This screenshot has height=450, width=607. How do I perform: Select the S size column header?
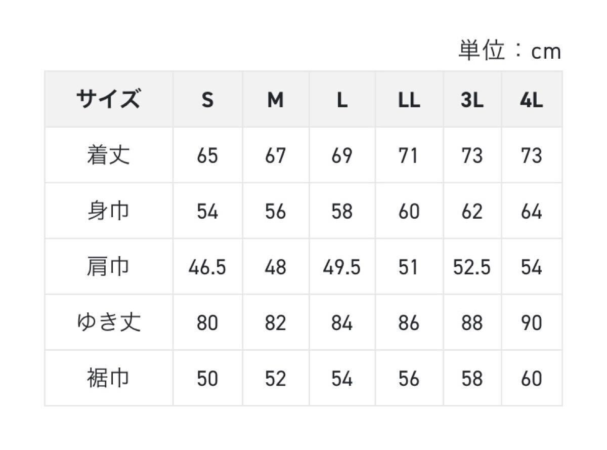coord(207,100)
